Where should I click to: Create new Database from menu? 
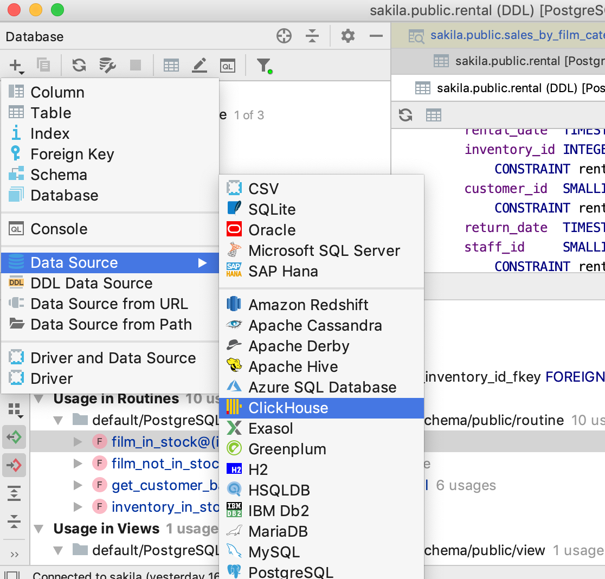[110, 195]
